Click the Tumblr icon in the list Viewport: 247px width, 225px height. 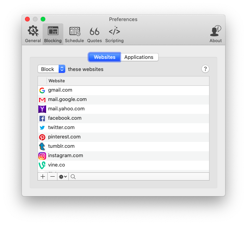42,147
